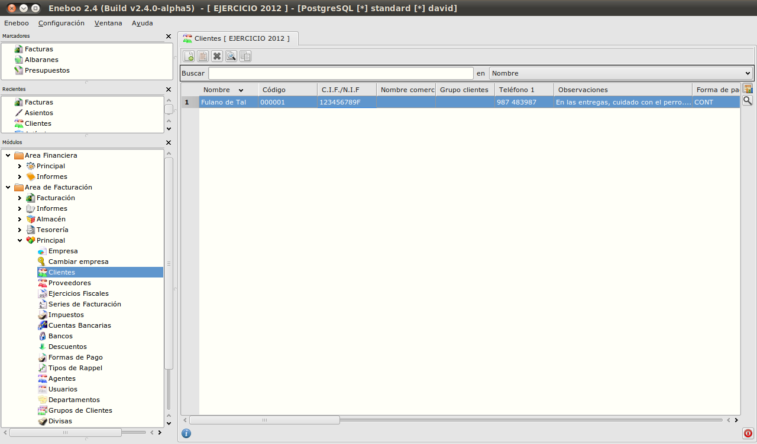Click the Buscar search input field
This screenshot has width=757, height=444.
coord(341,73)
